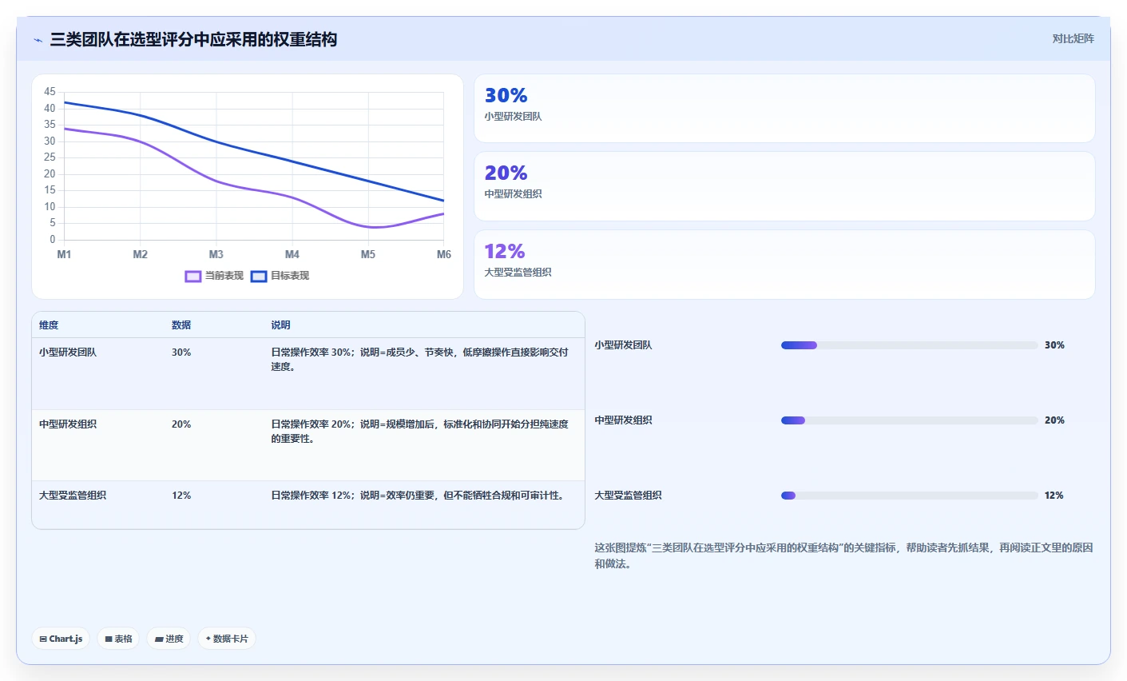Click the panel title 三类团队在选型评分中应采用的权重结构
The image size is (1127, 681).
pos(193,39)
